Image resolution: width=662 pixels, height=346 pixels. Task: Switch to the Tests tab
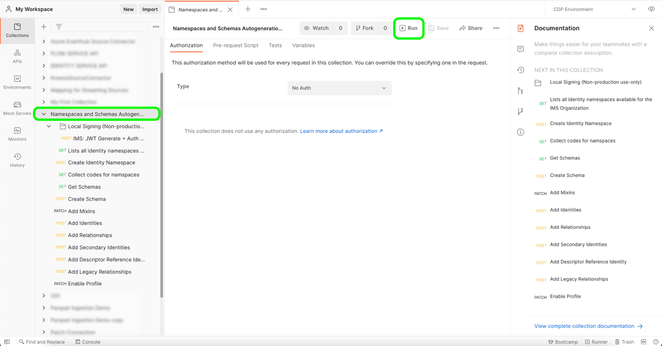point(275,45)
